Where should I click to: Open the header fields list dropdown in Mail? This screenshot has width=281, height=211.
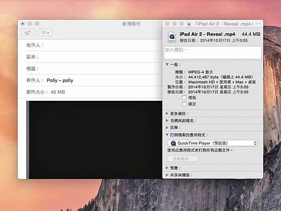45,32
